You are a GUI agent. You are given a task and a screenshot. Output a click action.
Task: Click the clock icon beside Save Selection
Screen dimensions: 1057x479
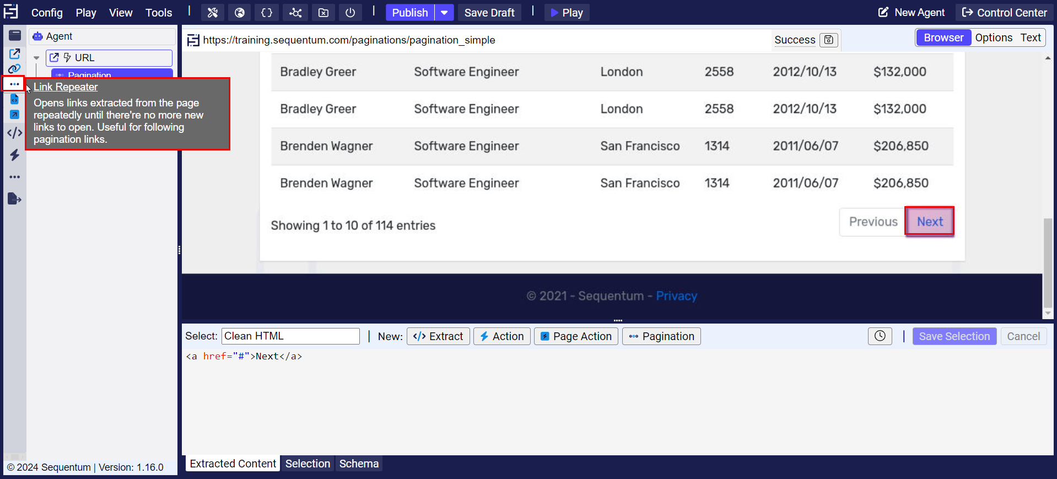tap(880, 336)
